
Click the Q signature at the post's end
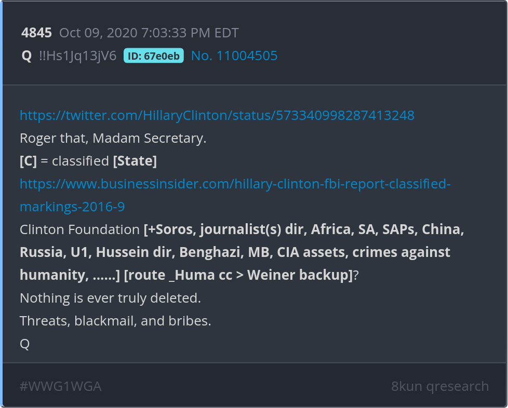click(24, 344)
